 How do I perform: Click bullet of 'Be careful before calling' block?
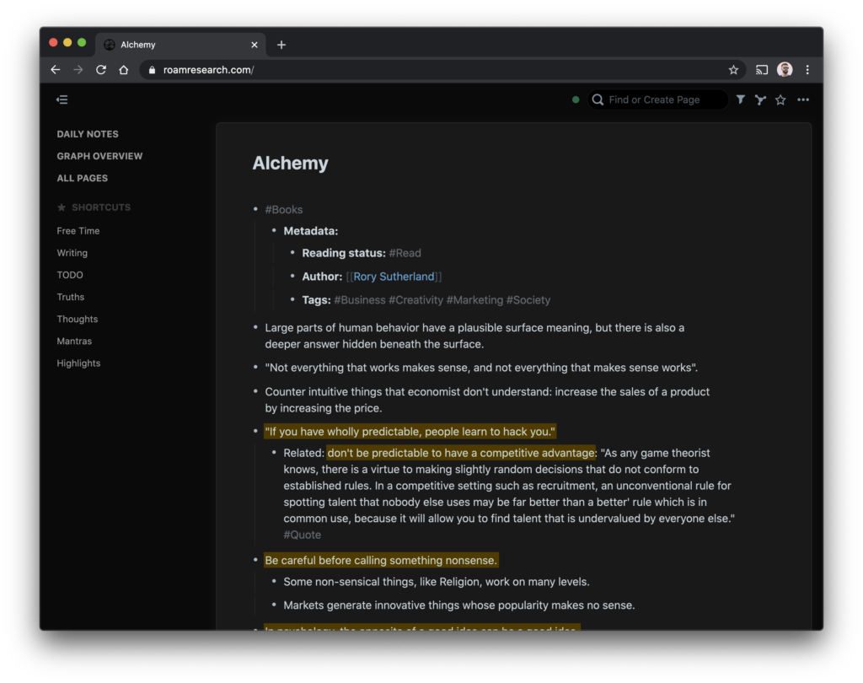[x=255, y=561]
